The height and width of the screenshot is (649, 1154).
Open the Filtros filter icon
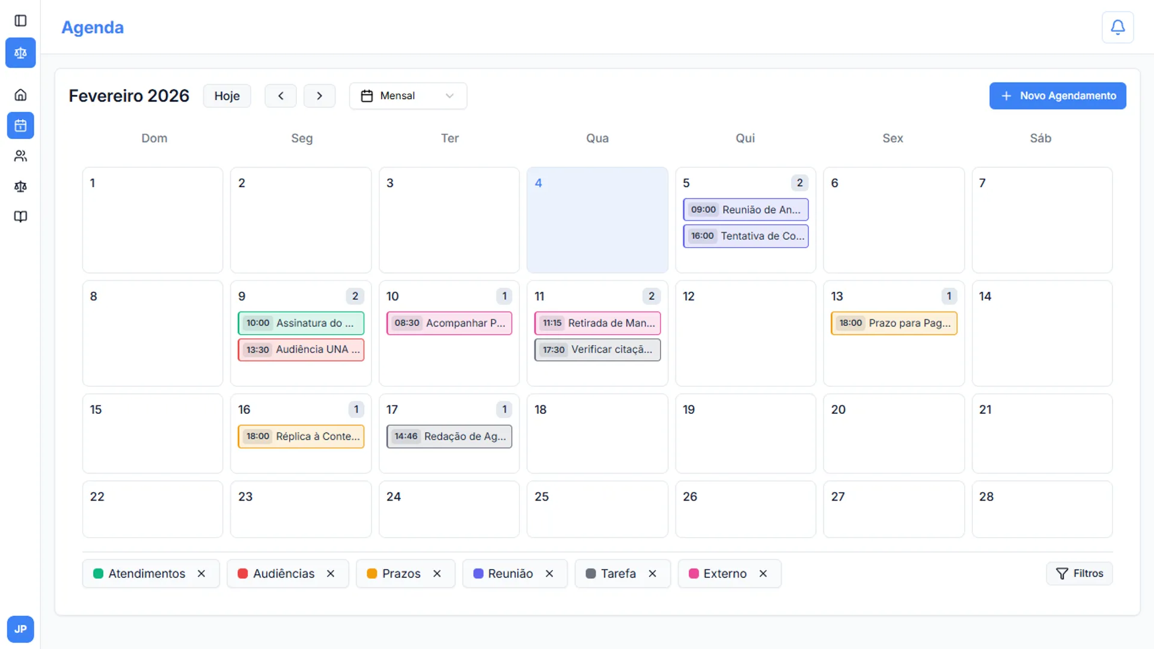tap(1062, 573)
